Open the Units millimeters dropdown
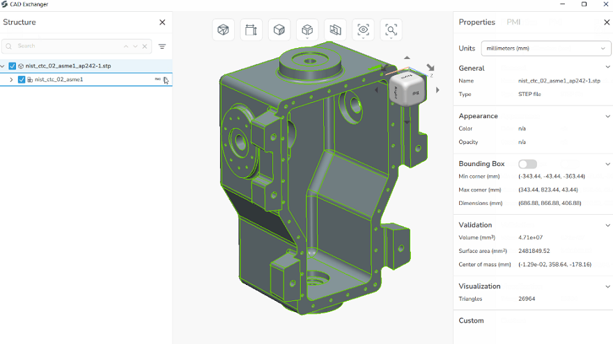Screen dimensions: 613x344 545,49
